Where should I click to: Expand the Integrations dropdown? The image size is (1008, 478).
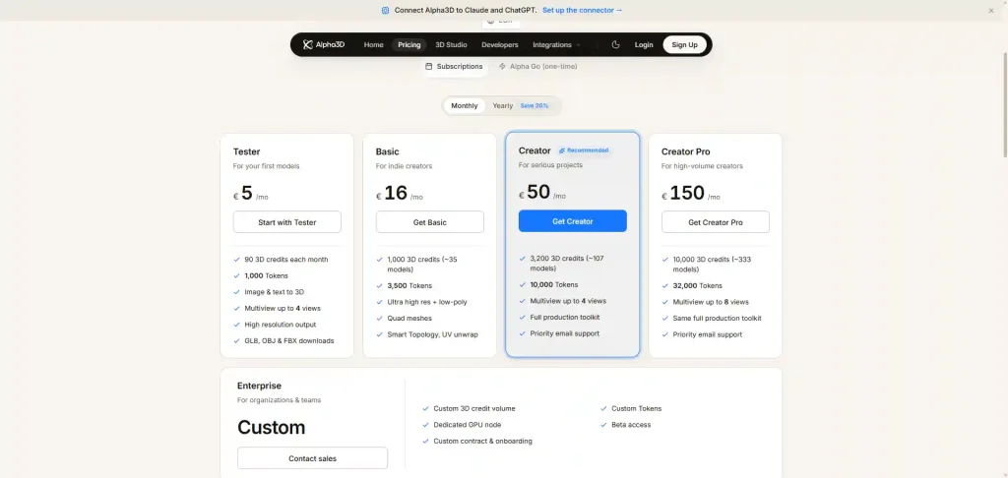(556, 45)
